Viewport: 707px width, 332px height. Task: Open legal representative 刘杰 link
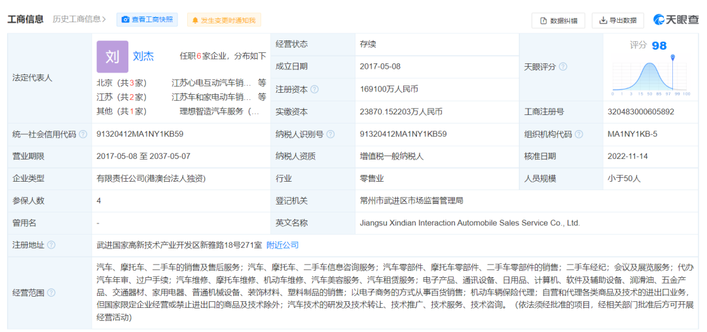coord(143,56)
